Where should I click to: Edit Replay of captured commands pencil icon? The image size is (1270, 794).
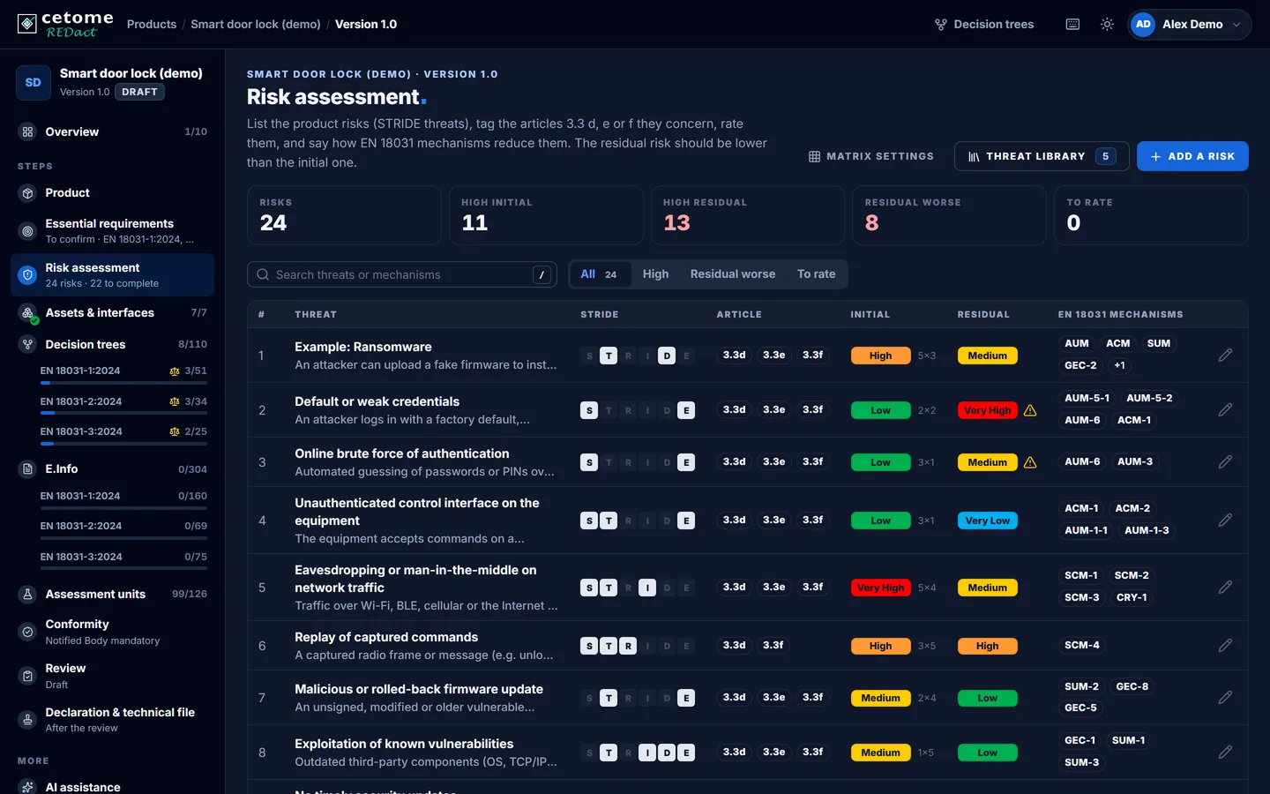1225,645
